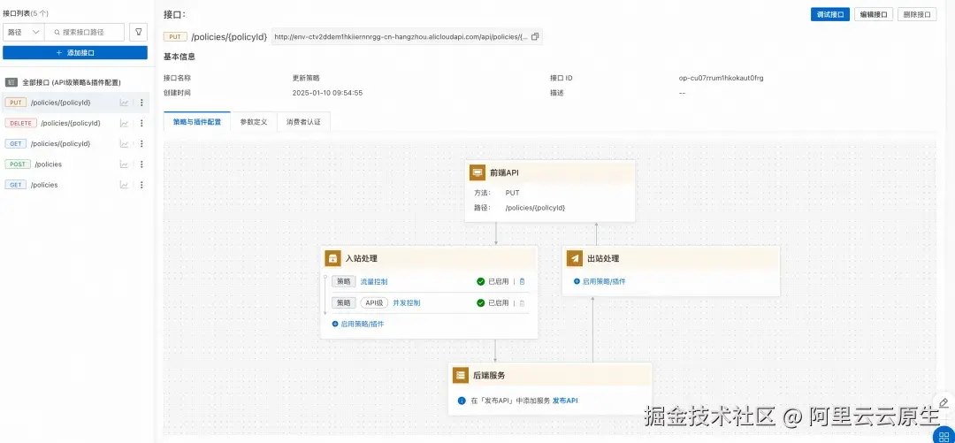Click the 已启用 status of 流量控制
955x443 pixels.
pos(493,281)
